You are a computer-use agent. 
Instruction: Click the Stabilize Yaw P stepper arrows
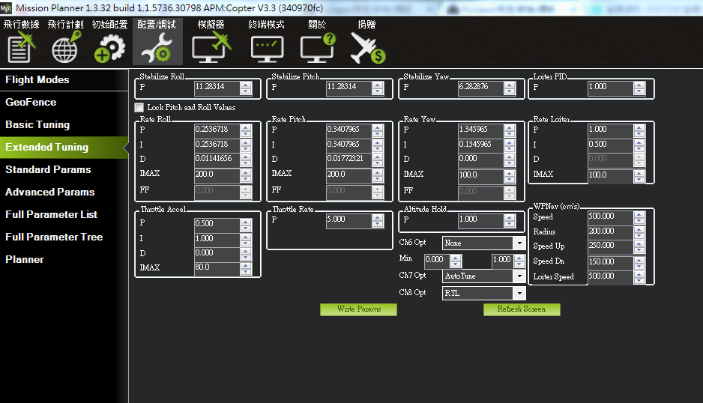[x=510, y=88]
